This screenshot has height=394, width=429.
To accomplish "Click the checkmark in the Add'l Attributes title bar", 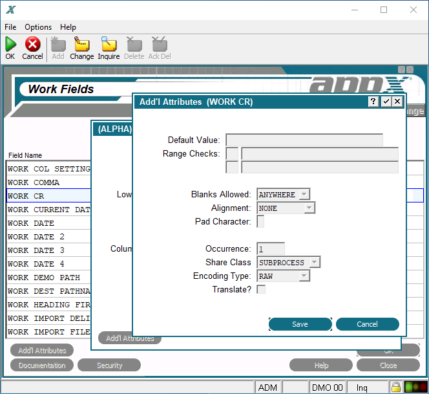I will 386,102.
